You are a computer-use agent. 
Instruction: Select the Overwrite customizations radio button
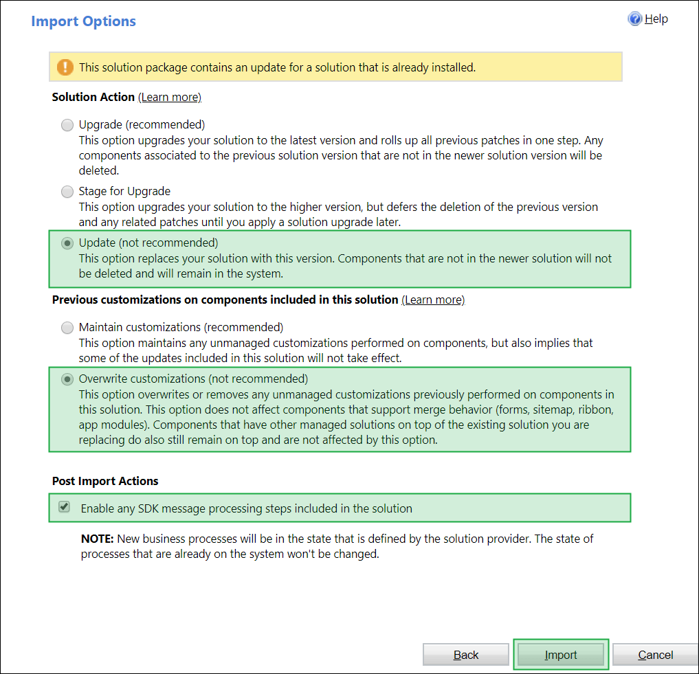[67, 379]
